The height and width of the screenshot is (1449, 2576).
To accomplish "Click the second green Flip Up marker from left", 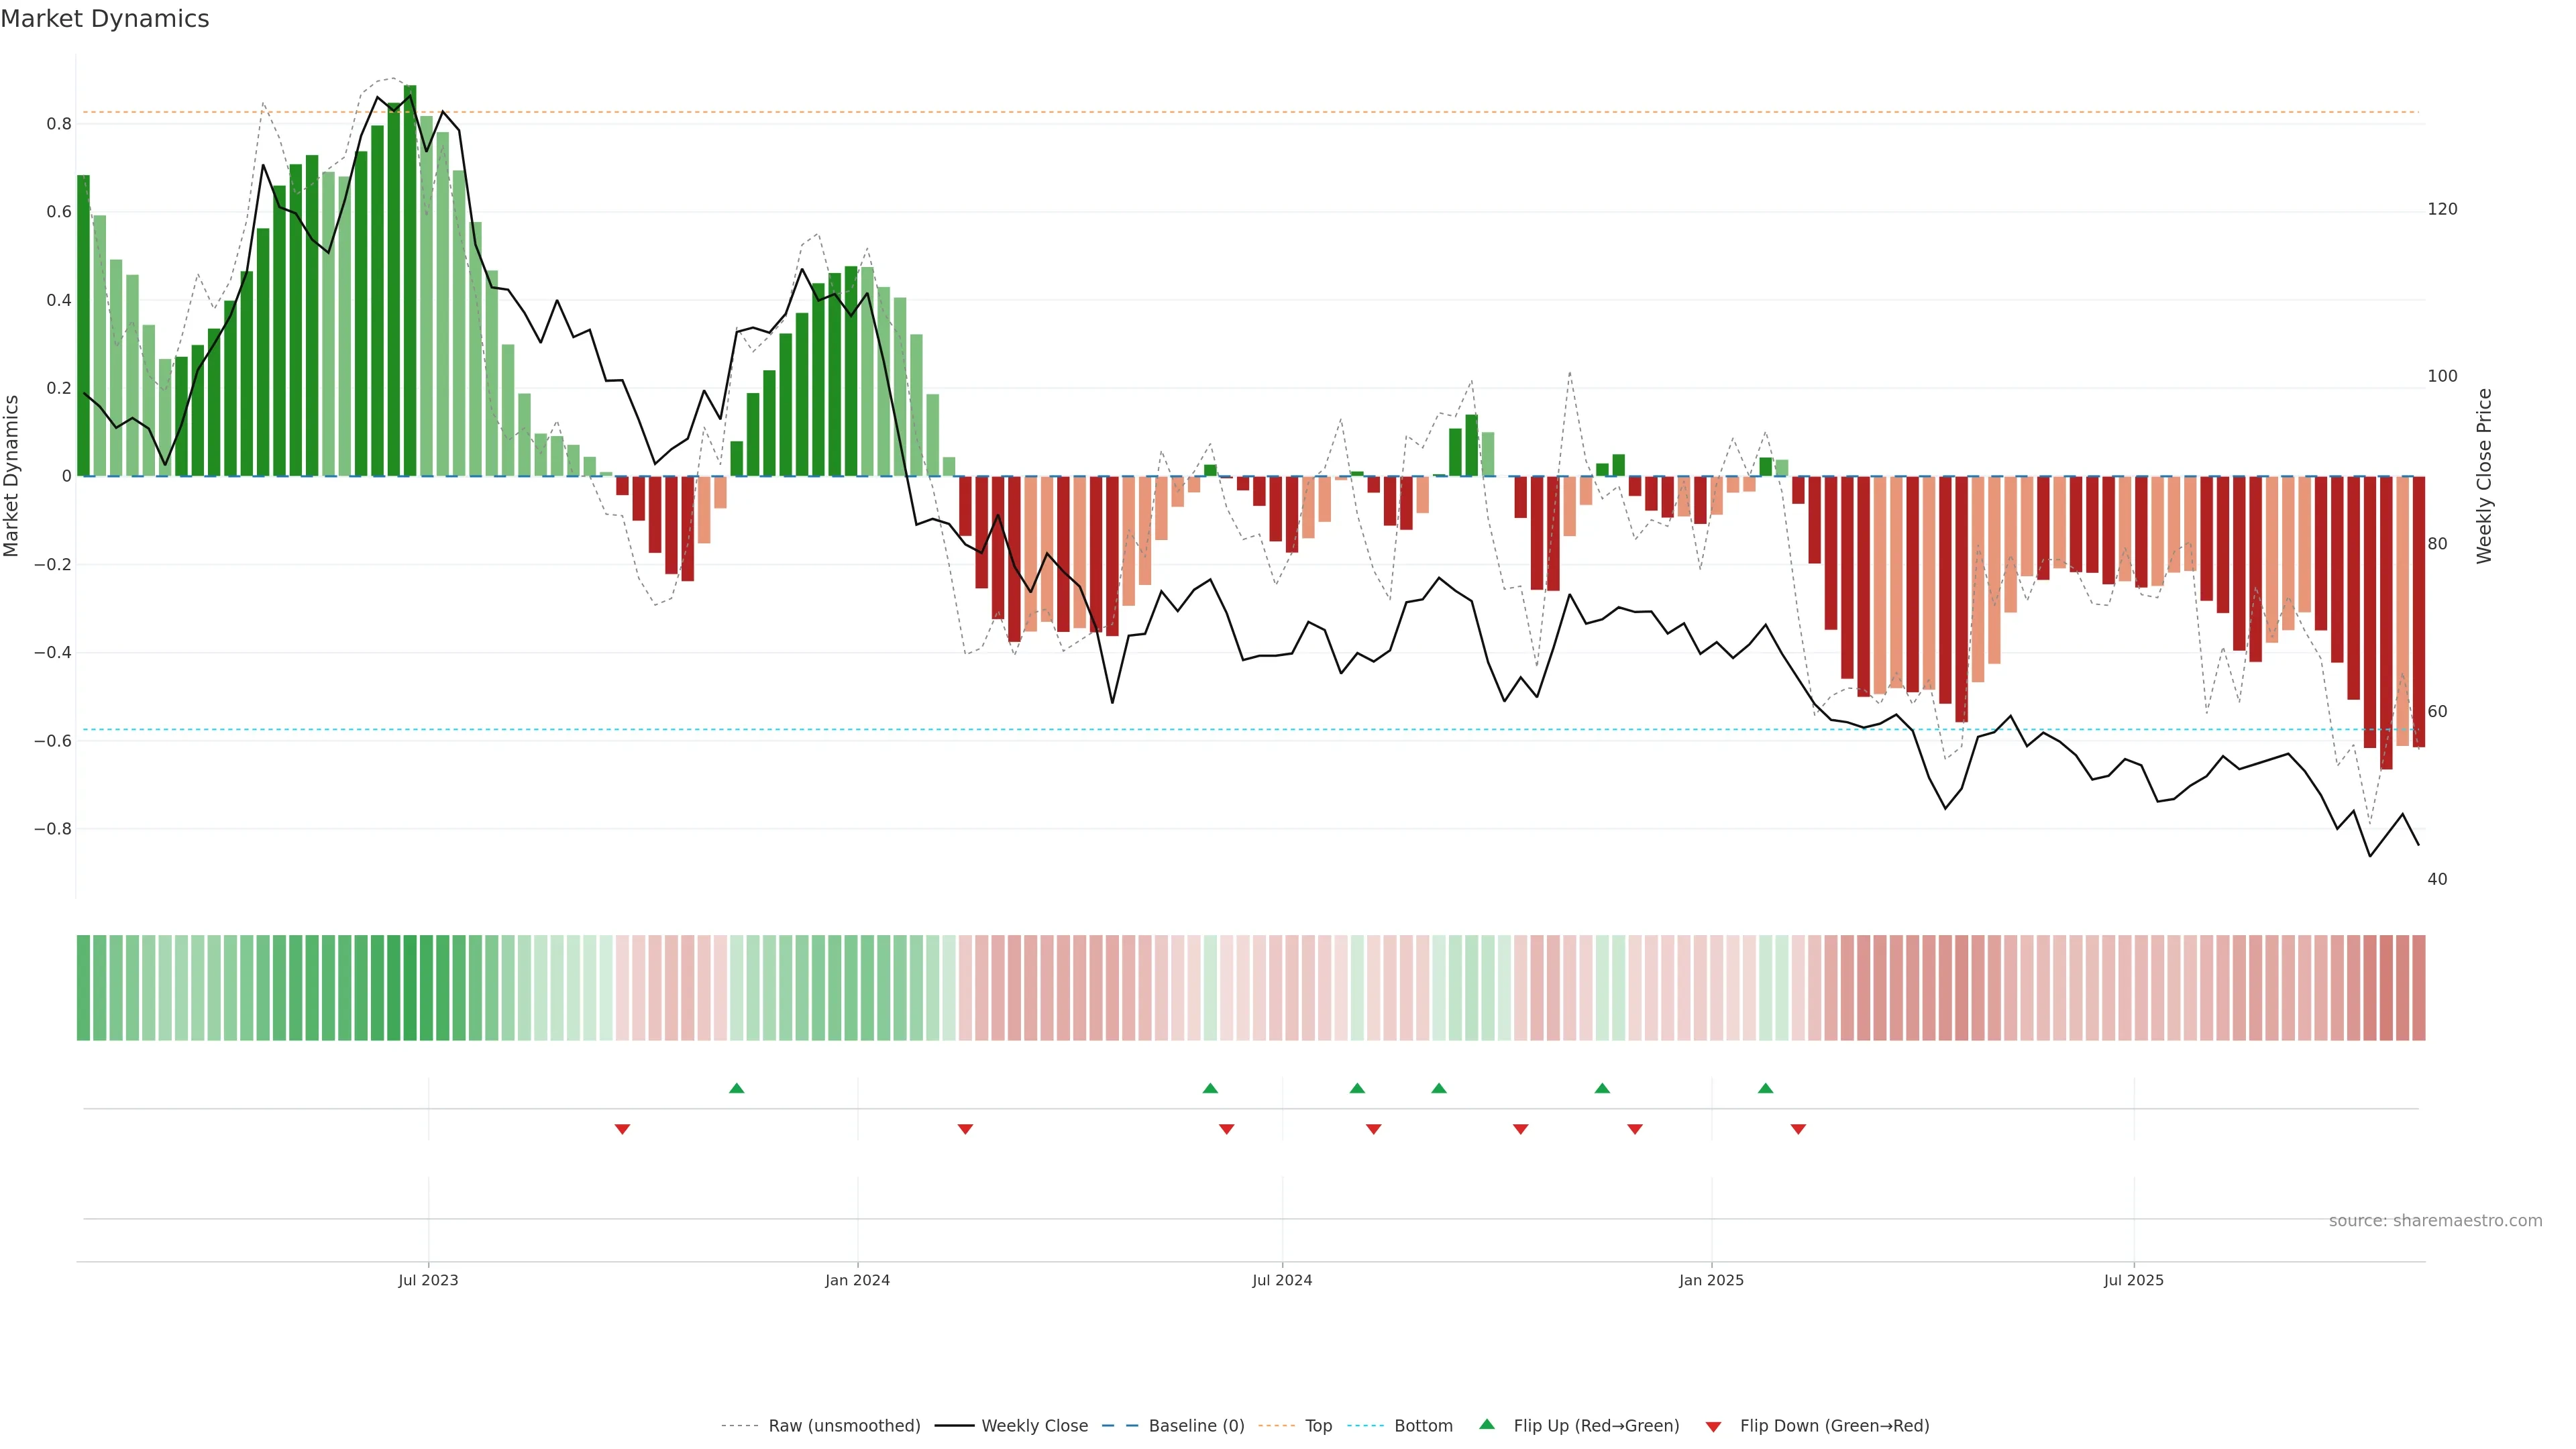I will tap(1210, 1088).
